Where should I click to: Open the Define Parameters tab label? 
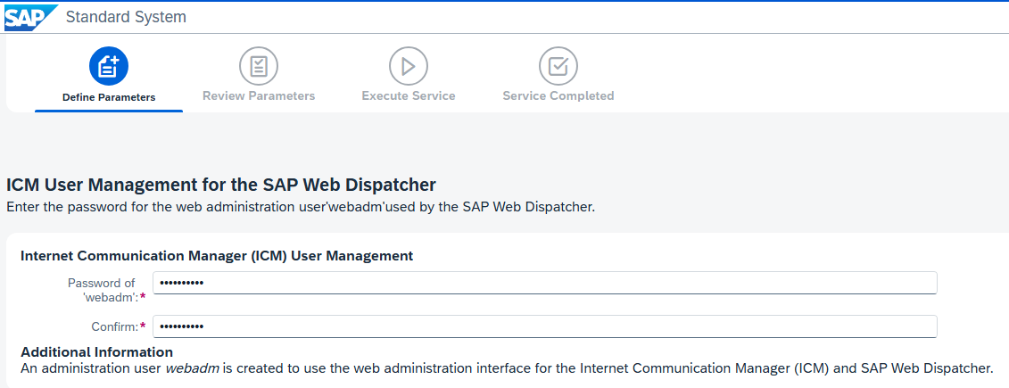[x=109, y=98]
